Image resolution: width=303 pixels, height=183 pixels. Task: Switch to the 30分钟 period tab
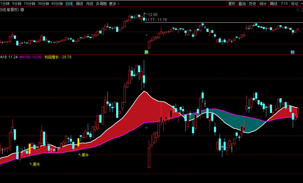click(x=43, y=4)
